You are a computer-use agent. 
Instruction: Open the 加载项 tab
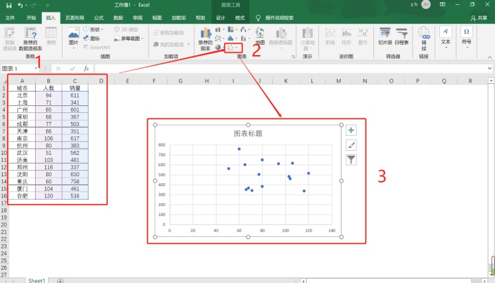178,18
